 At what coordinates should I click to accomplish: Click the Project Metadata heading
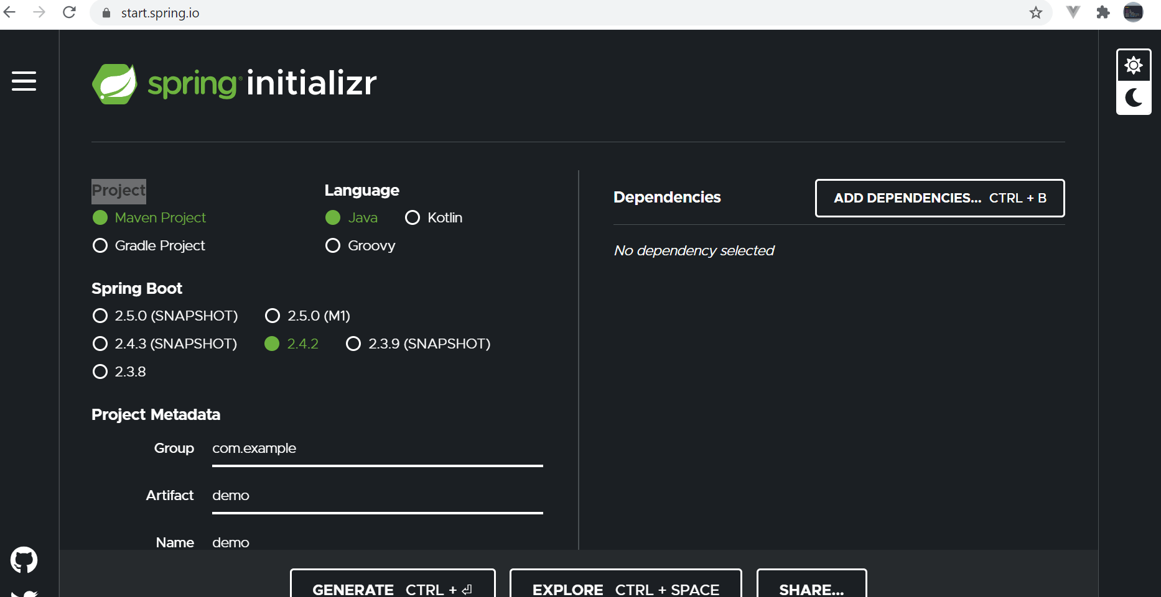coord(156,414)
